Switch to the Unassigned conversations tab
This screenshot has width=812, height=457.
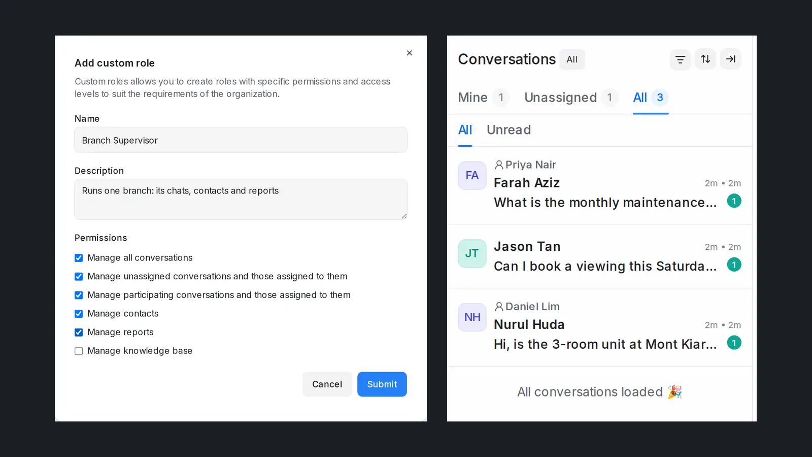[571, 97]
